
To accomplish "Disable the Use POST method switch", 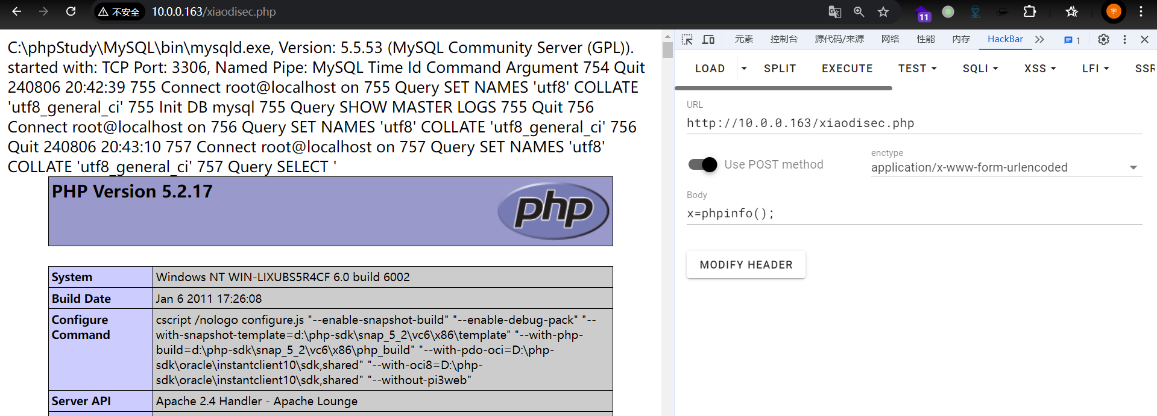I will (x=703, y=164).
